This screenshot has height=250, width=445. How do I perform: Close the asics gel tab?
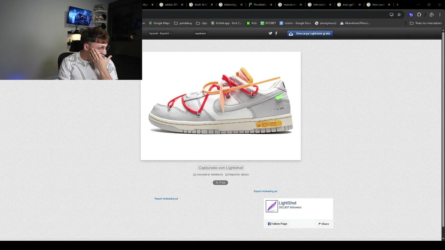point(359,5)
